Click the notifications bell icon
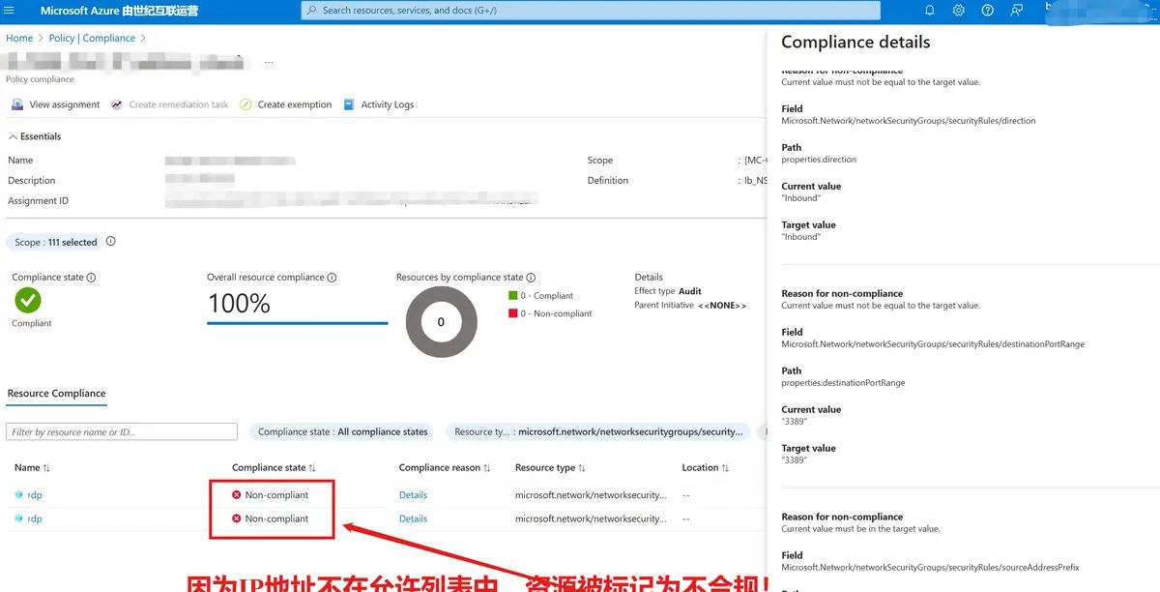 (x=930, y=11)
